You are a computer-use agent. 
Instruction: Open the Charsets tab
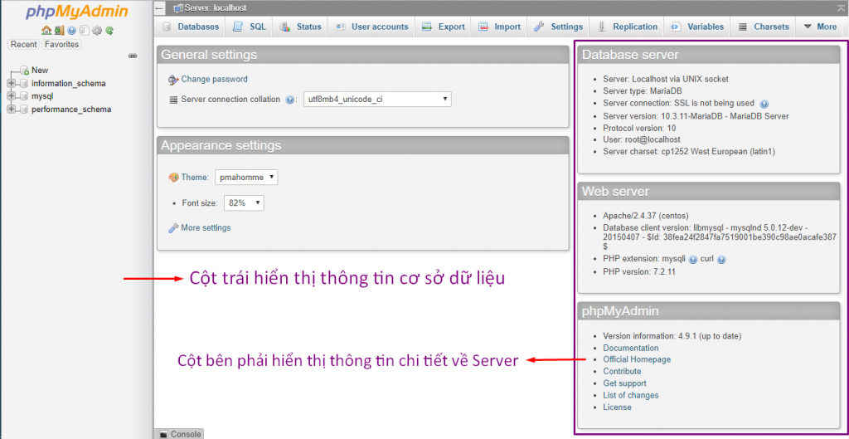(764, 27)
